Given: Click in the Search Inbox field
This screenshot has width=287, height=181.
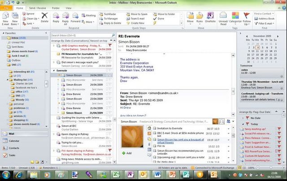Looking at the screenshot, I should [82, 35].
